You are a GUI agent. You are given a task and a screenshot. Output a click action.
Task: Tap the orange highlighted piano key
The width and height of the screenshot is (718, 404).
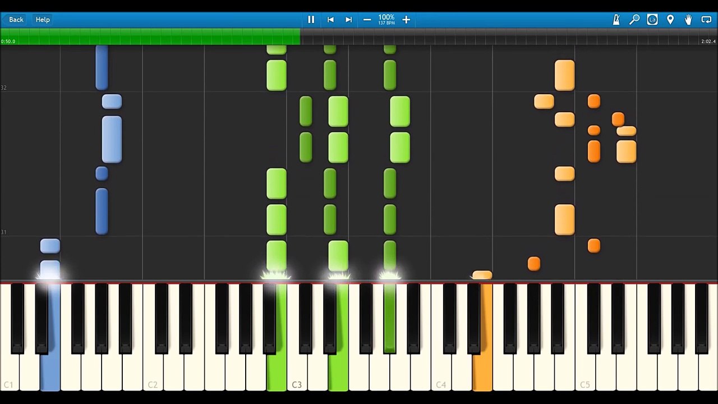pos(482,373)
